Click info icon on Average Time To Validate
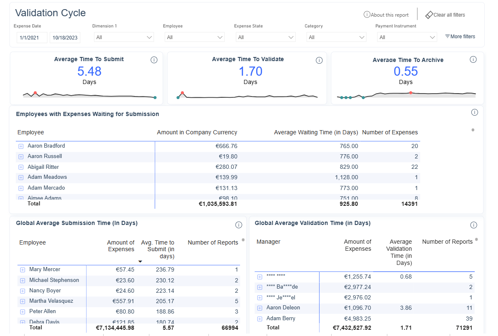Image resolution: width=498 pixels, height=336 pixels. 319,60
